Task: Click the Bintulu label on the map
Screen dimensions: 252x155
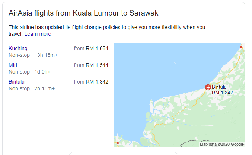Action: (x=219, y=87)
